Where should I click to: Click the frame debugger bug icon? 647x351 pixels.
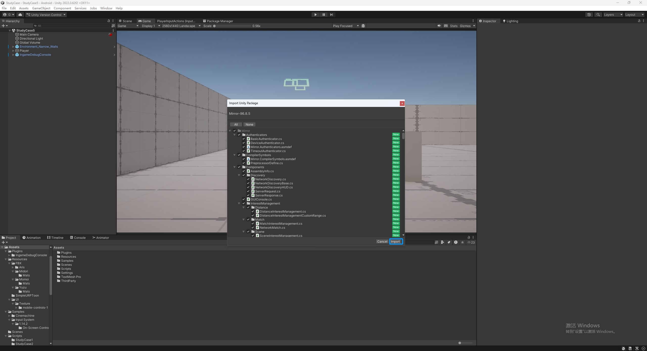coord(363,26)
